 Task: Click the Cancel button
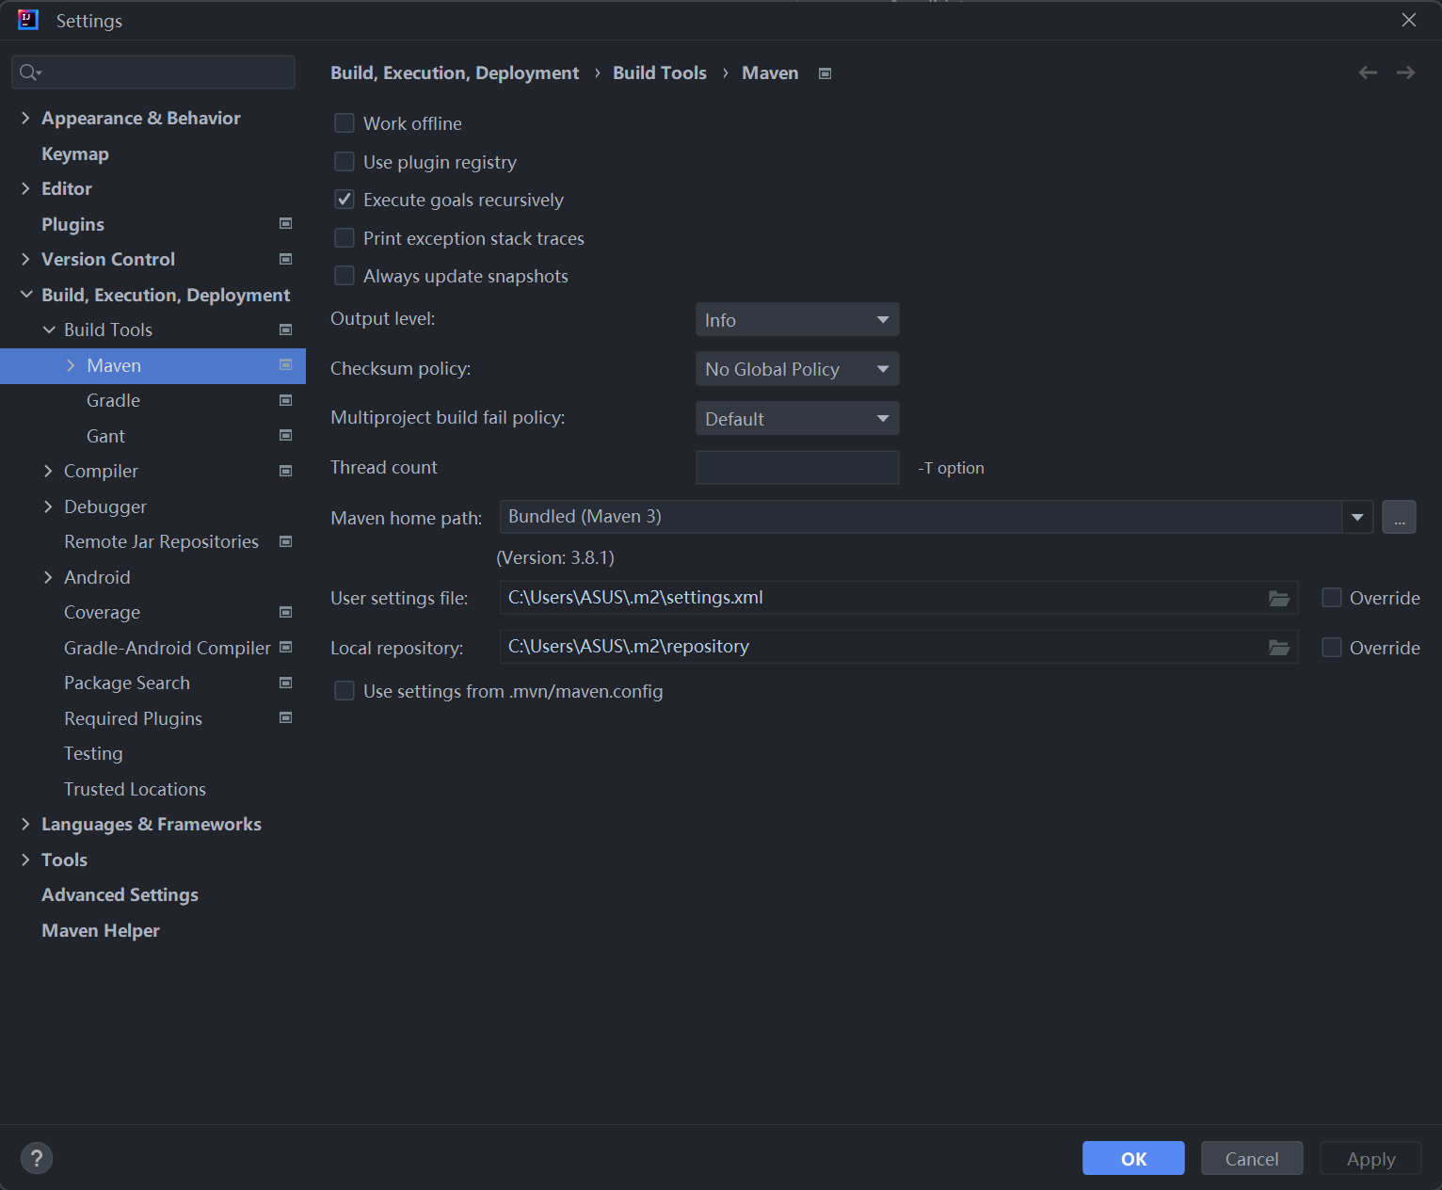[1252, 1158]
